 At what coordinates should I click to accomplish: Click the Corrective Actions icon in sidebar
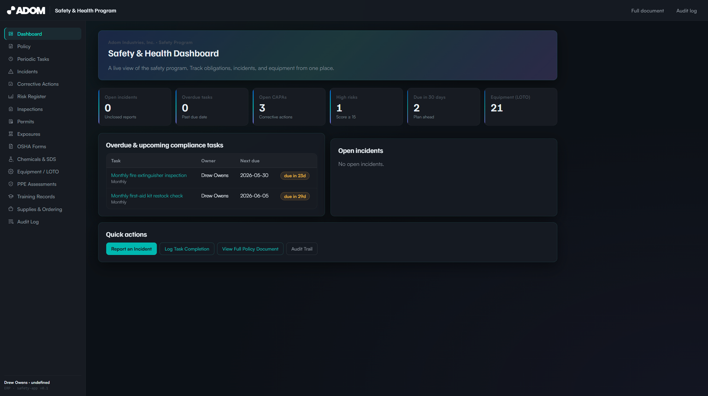tap(11, 84)
